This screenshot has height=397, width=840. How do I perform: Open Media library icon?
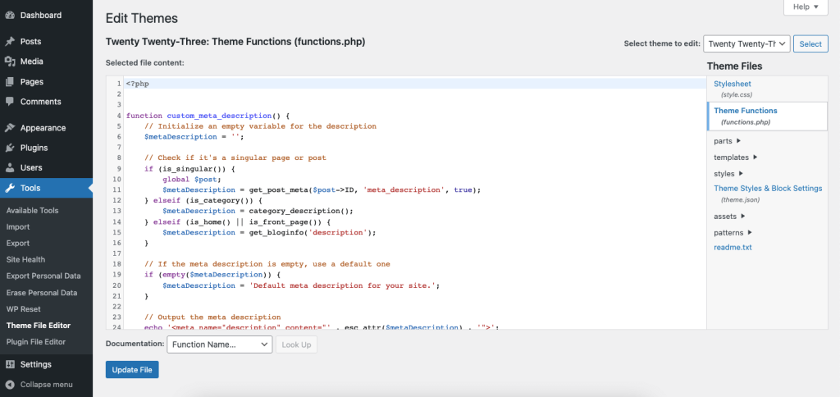point(10,62)
